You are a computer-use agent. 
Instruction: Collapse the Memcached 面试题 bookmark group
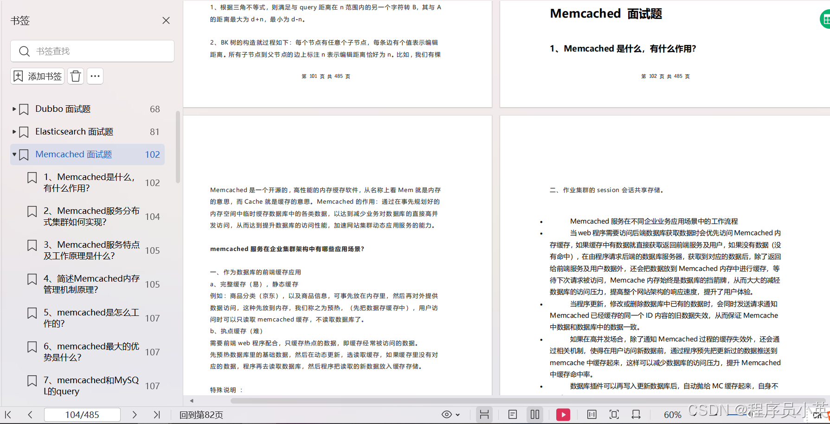coord(13,154)
